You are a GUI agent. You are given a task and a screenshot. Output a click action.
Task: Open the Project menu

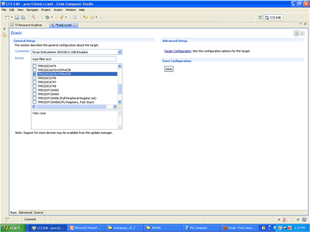46,10
